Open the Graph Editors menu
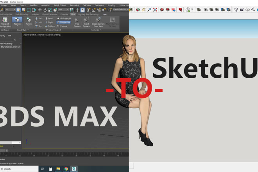The height and width of the screenshot is (172, 258). (x=60, y=5)
